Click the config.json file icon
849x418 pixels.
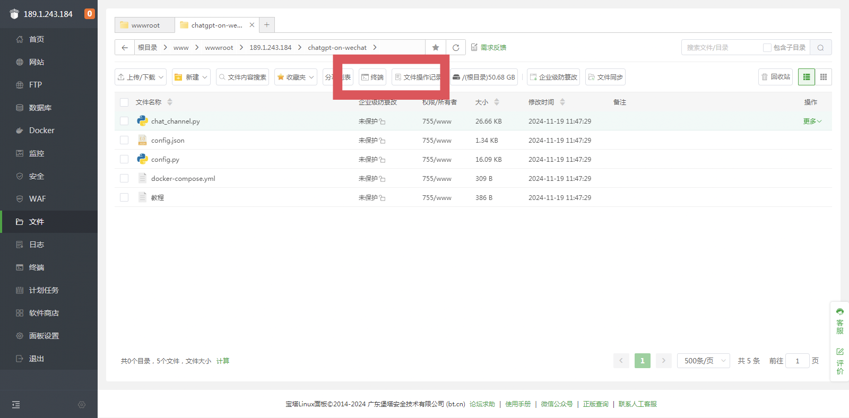pyautogui.click(x=142, y=140)
